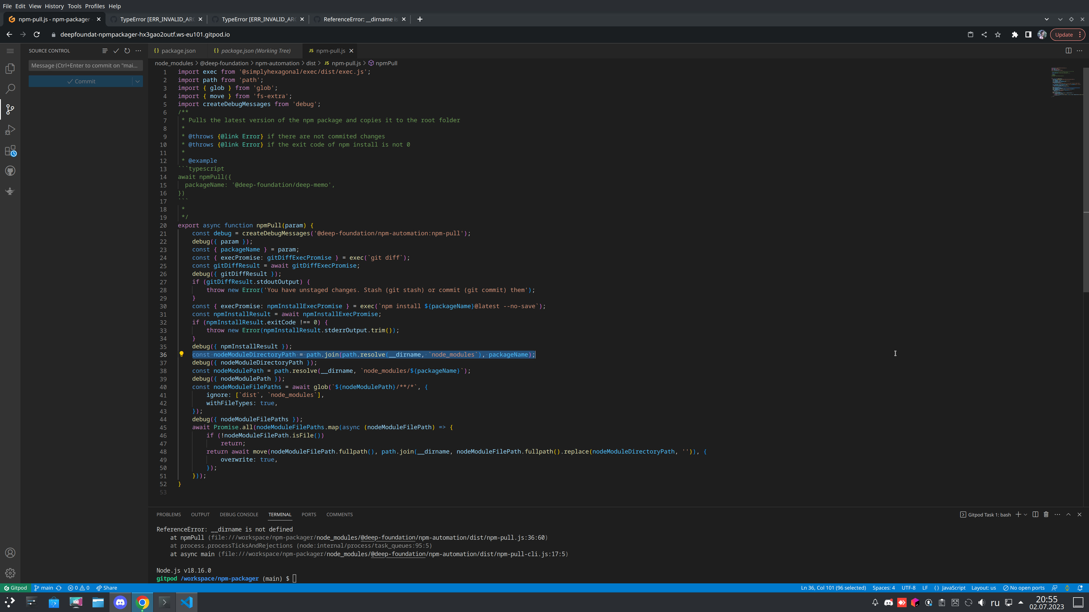Click the commit checkmark icon in Source Control header

[116, 51]
